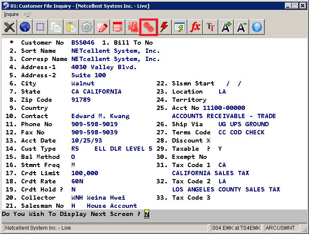Screen dimensions: 309x234
Task: Click the 004 EMK at TS4EMK status entry
Action: coord(236,228)
